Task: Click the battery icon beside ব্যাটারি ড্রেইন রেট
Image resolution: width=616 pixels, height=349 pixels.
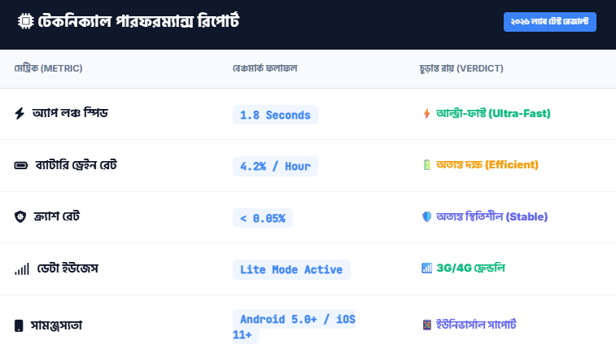Action: [x=20, y=166]
